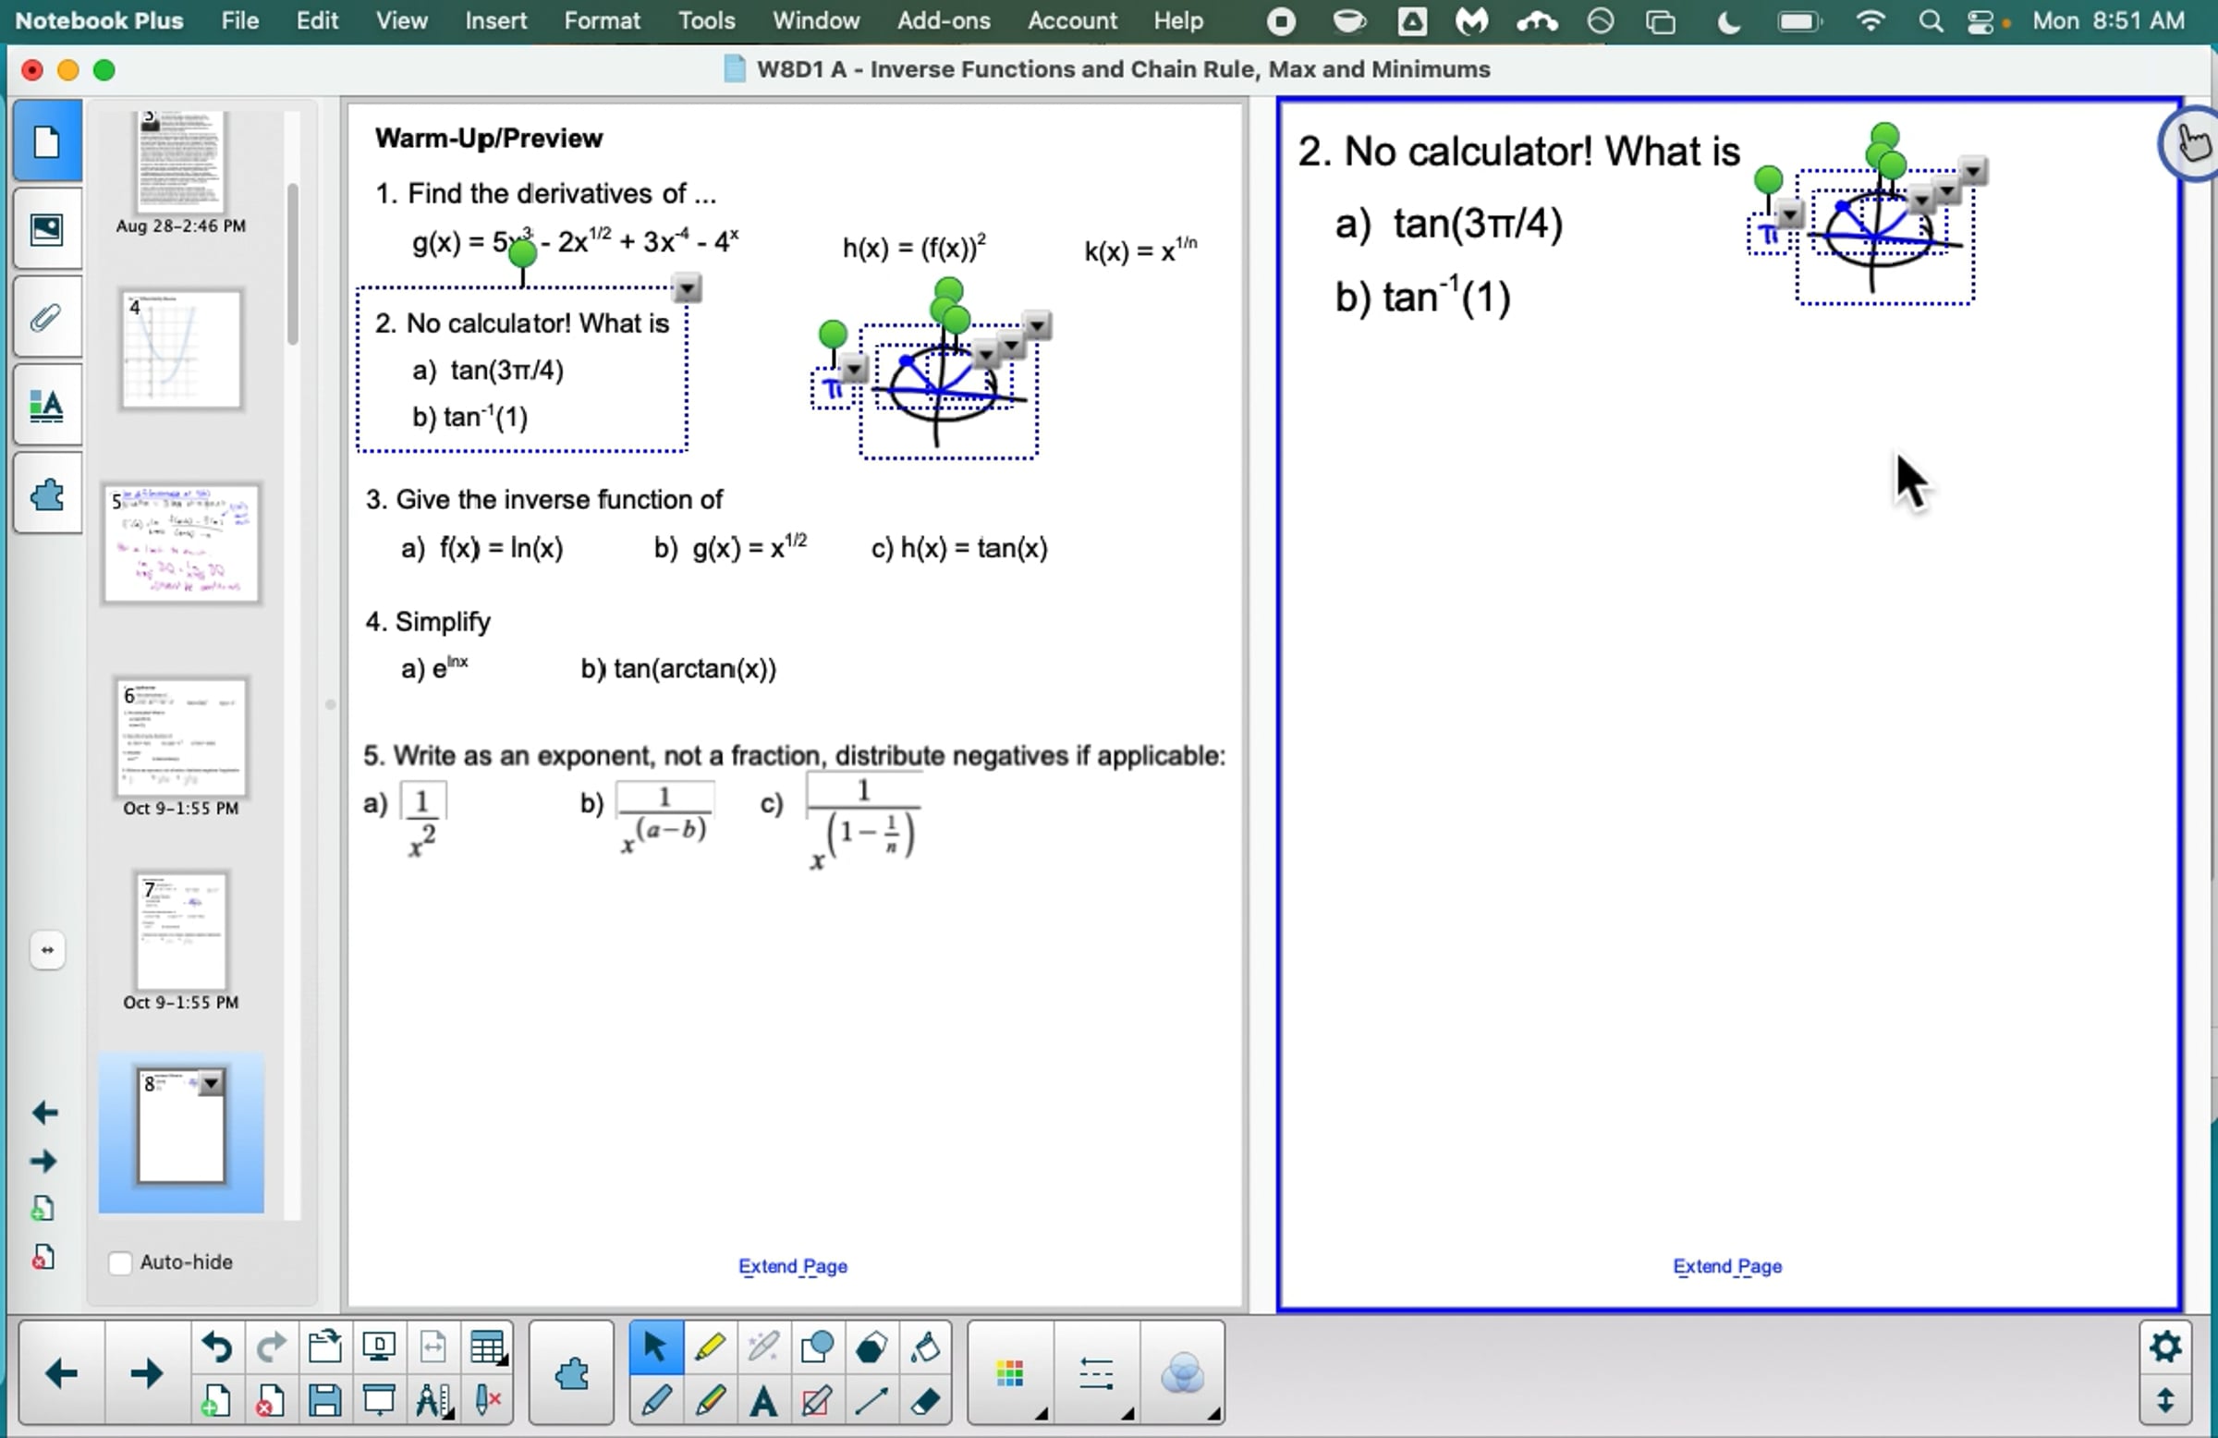Choose the Fill bucket tool
This screenshot has height=1438, width=2218.
click(924, 1347)
